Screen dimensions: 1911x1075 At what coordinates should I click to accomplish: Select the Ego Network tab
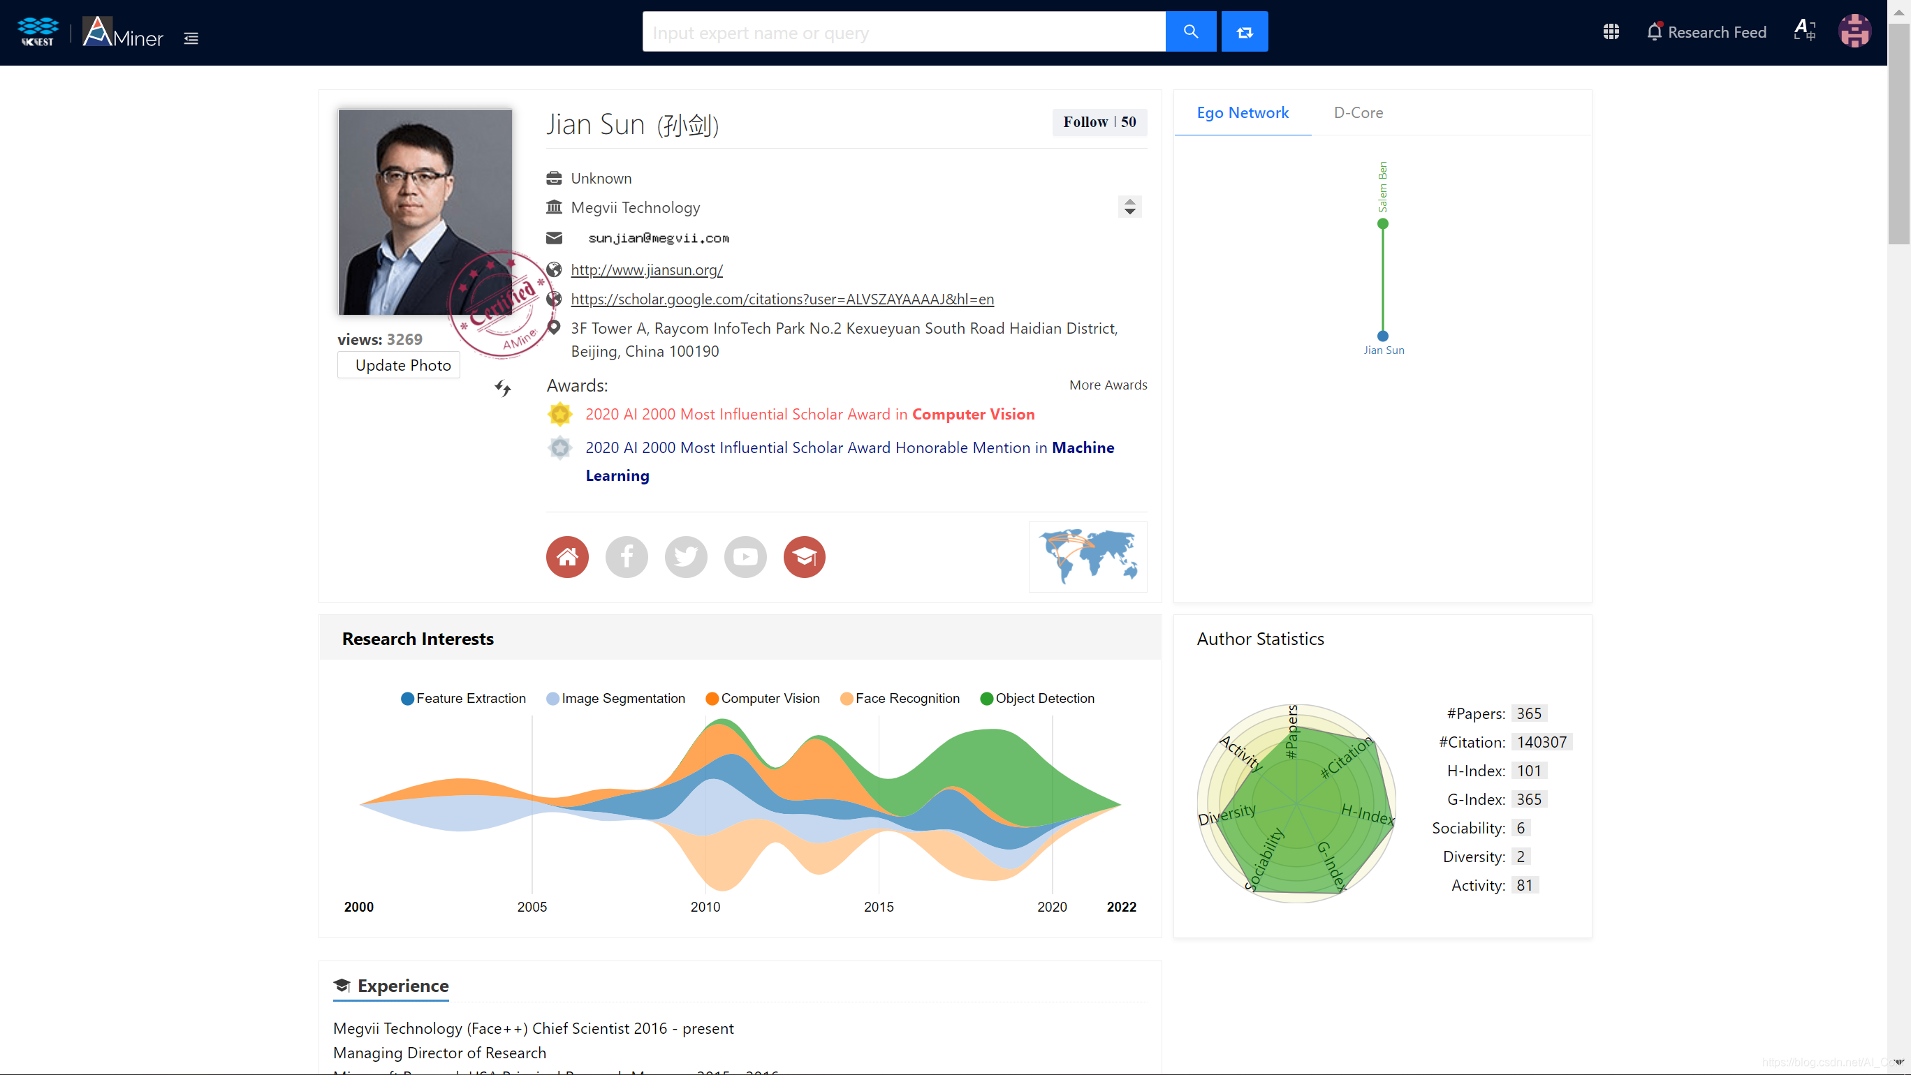(1242, 112)
